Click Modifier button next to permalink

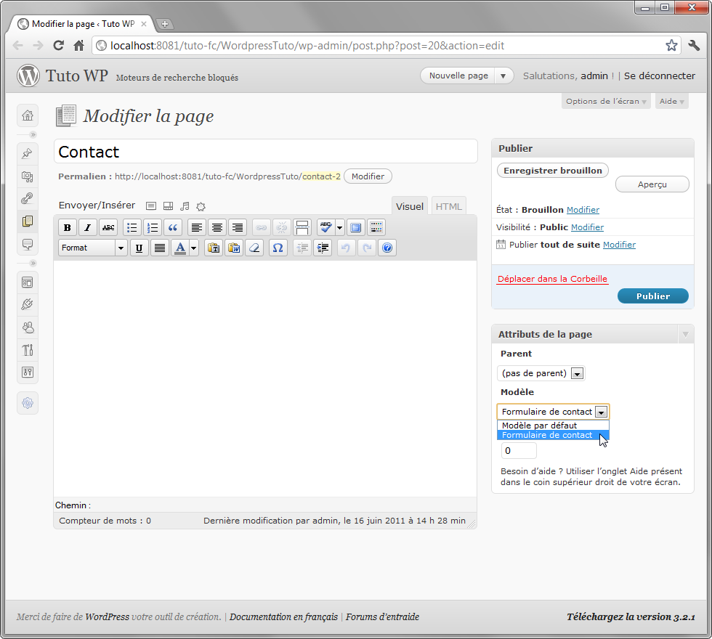368,176
